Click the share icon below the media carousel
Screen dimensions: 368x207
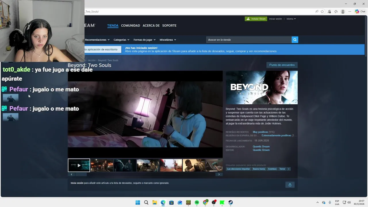pyautogui.click(x=290, y=185)
